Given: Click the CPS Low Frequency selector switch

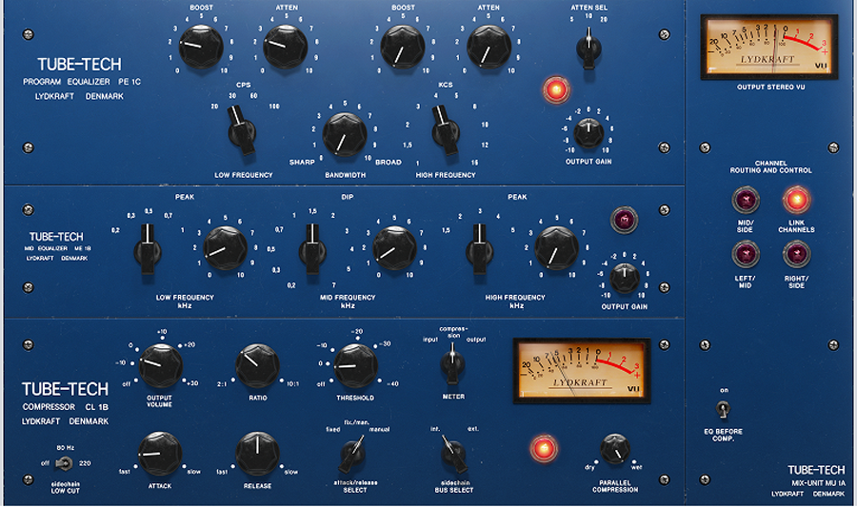Looking at the screenshot, I should (241, 130).
